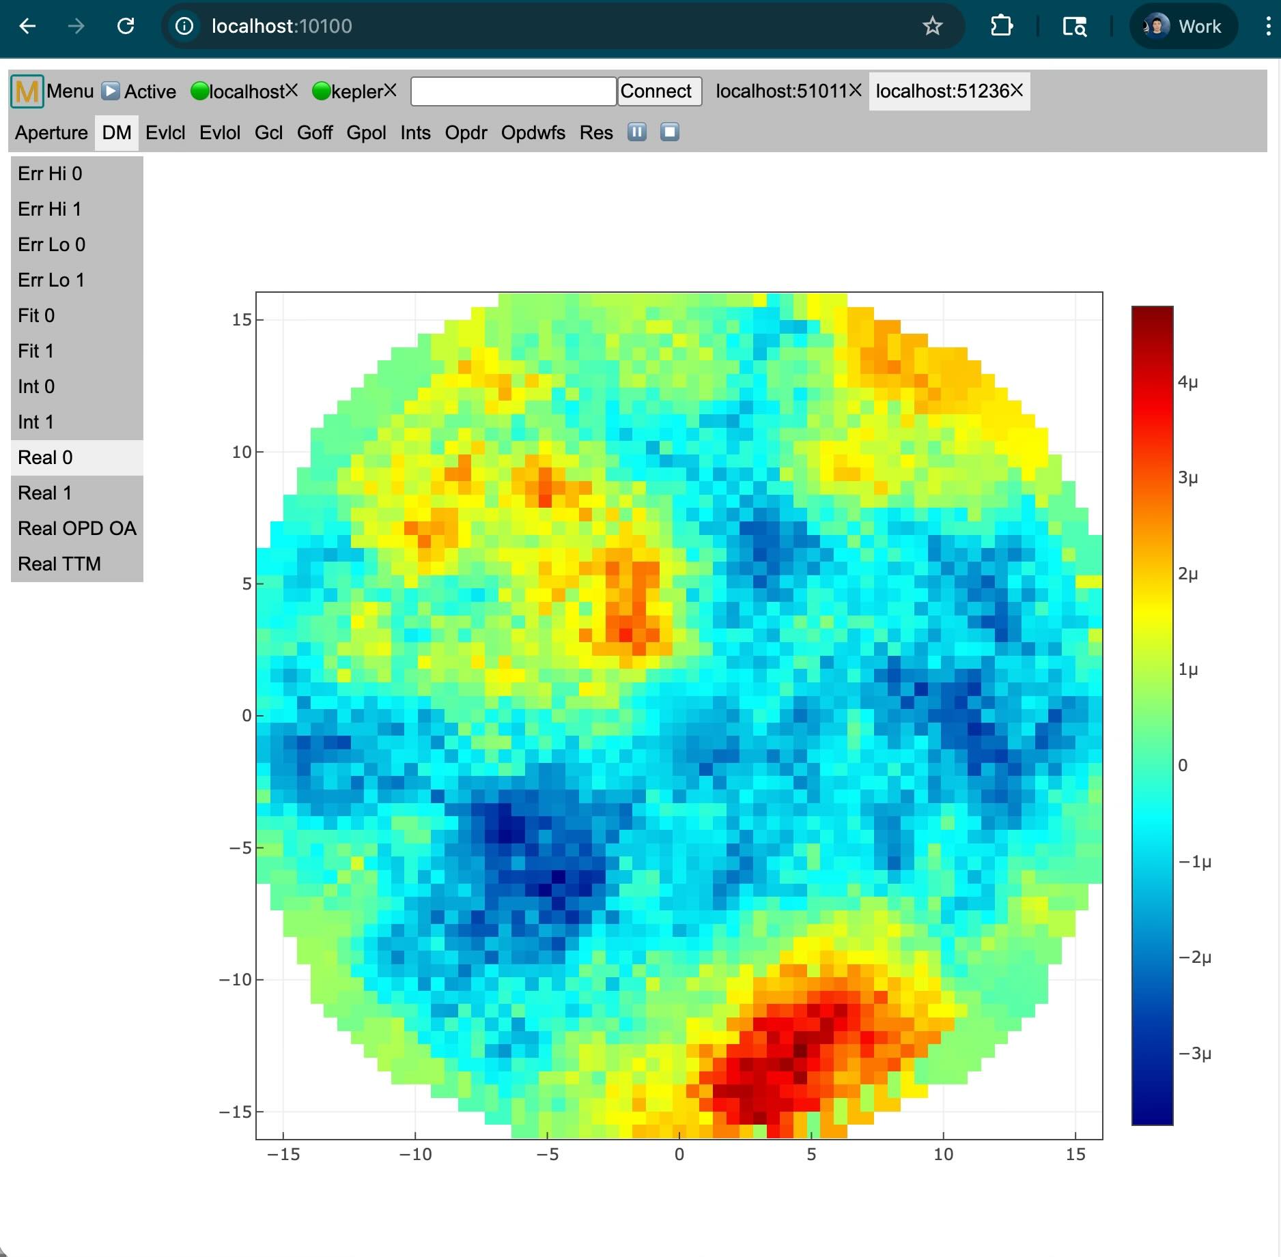
Task: Click the Active play icon
Action: coord(111,91)
